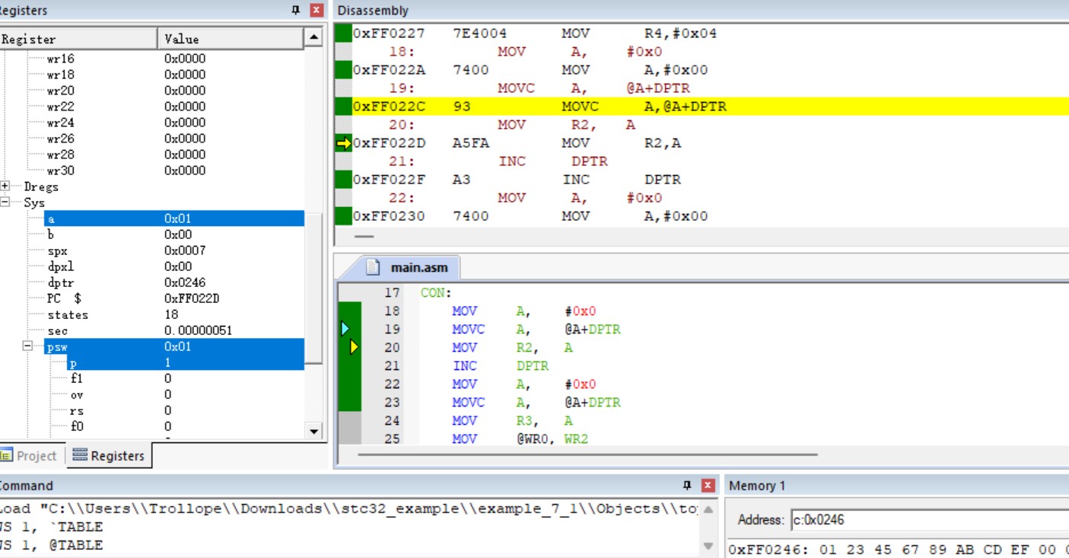
Task: Click the highlighted 0xFF022C MOVC line
Action: pos(702,106)
